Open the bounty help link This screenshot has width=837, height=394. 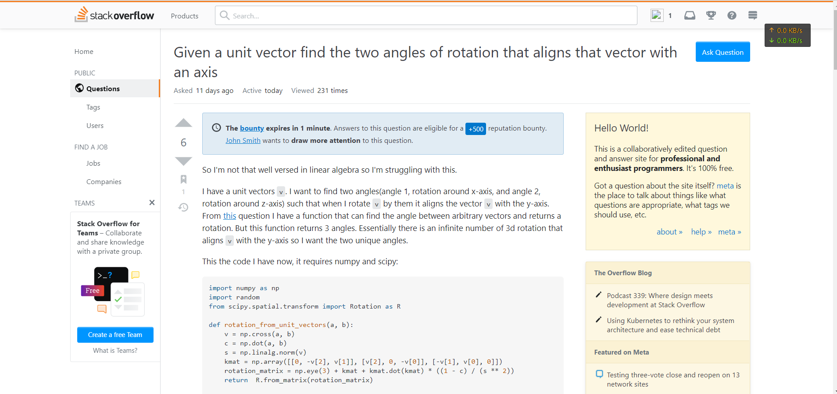[252, 128]
